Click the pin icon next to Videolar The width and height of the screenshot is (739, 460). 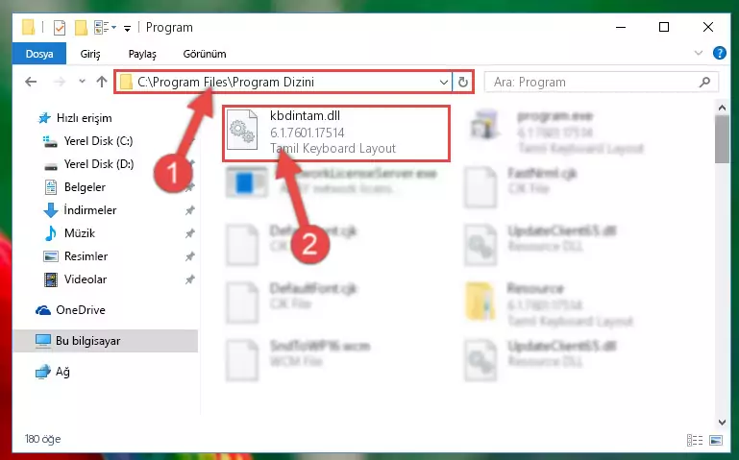click(x=190, y=279)
